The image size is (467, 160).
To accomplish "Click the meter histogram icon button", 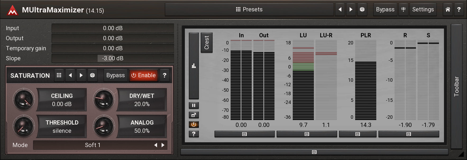I will [x=194, y=66].
